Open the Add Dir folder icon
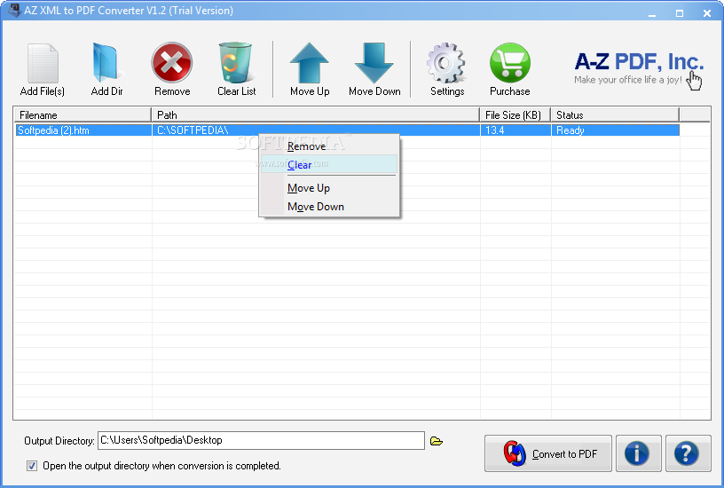 (107, 63)
